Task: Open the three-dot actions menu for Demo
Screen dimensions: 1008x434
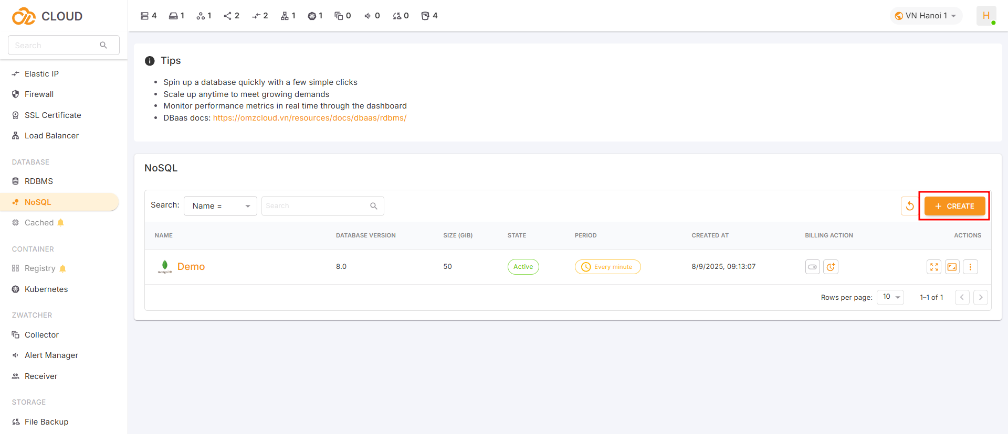Action: point(970,267)
